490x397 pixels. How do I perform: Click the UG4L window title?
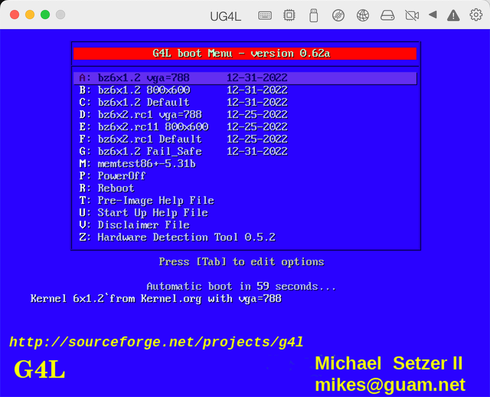(x=225, y=16)
